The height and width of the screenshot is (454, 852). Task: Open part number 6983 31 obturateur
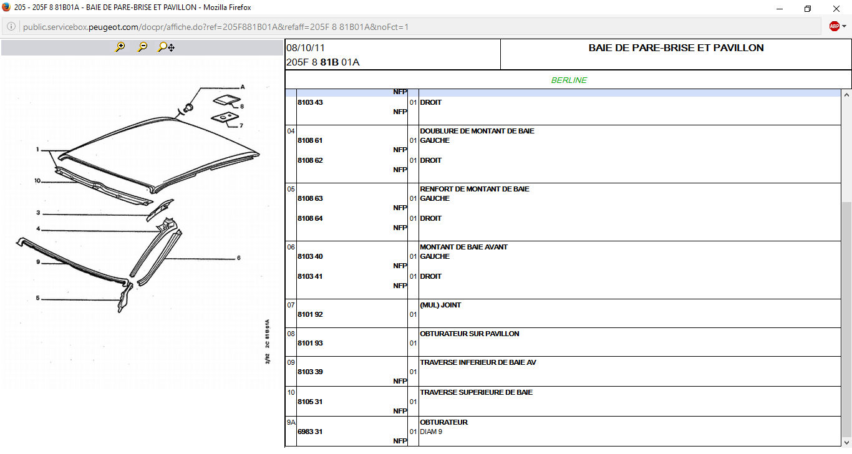(x=310, y=432)
